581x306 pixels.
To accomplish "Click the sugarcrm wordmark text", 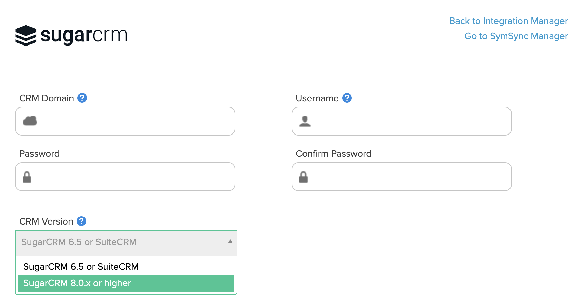I will (84, 36).
